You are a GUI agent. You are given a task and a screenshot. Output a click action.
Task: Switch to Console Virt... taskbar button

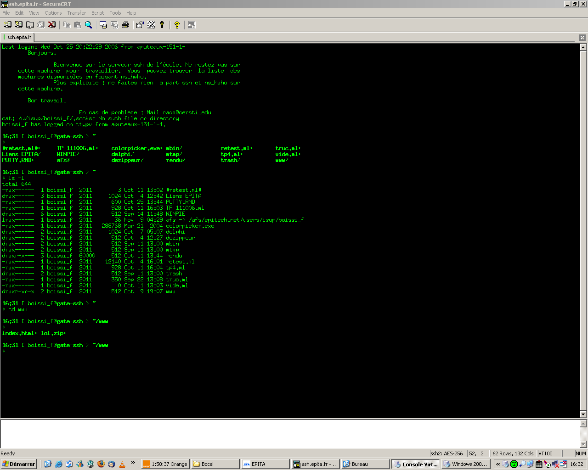415,464
